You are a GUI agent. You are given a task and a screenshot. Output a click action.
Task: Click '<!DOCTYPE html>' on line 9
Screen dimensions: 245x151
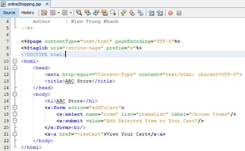pyautogui.click(x=43, y=55)
